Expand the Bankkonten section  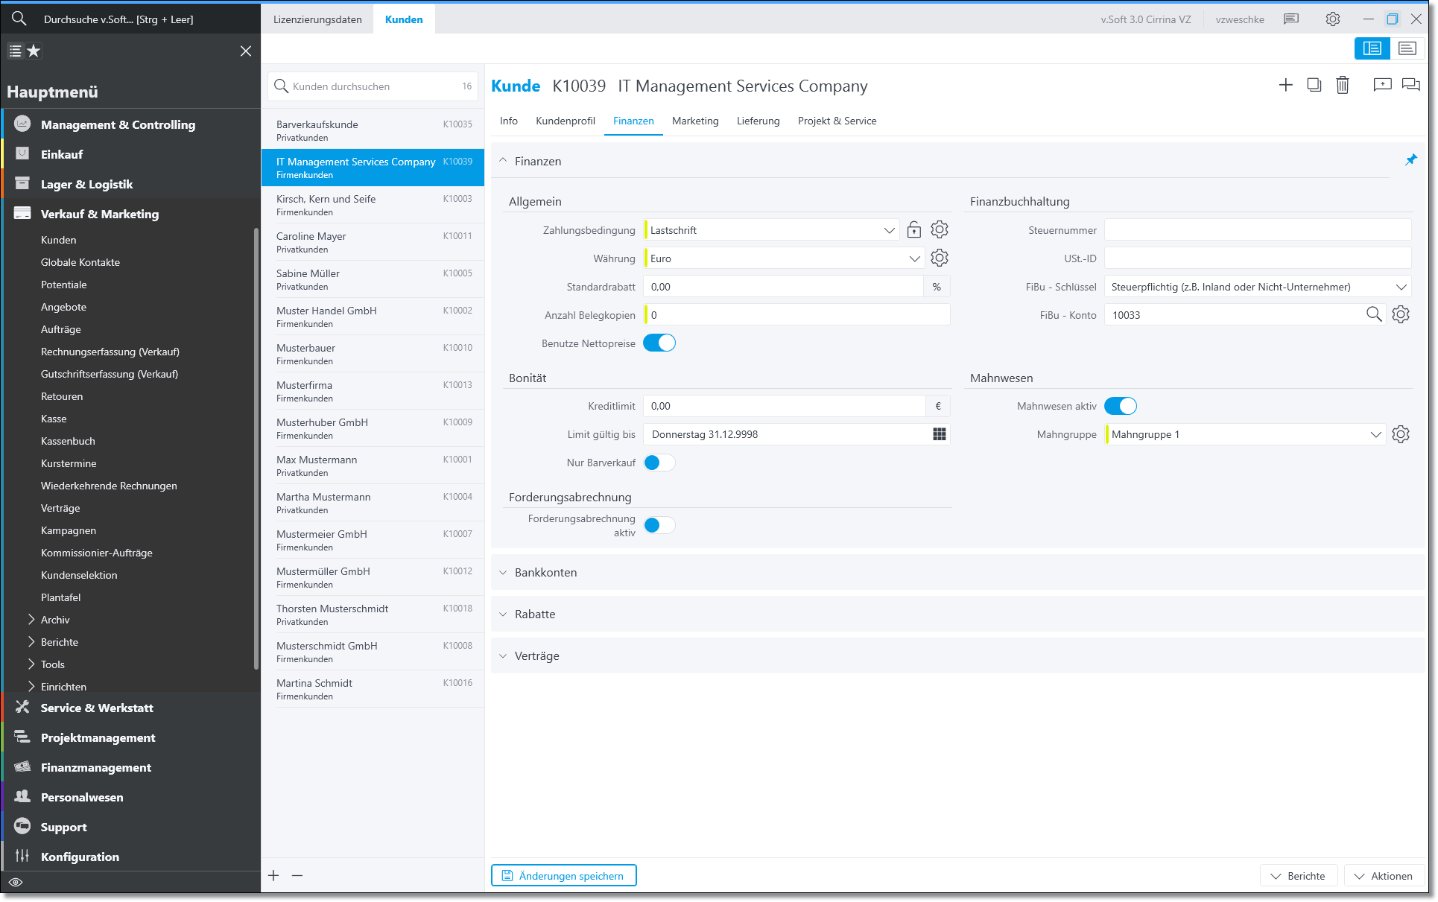[x=545, y=572]
